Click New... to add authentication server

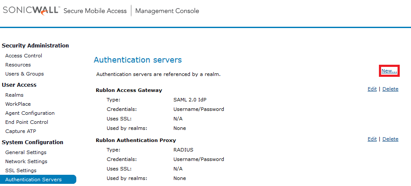[389, 71]
